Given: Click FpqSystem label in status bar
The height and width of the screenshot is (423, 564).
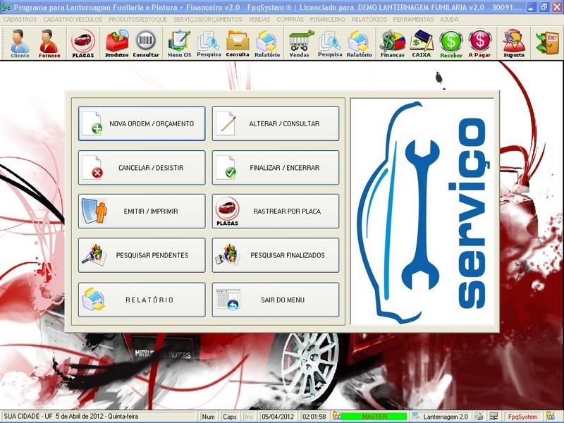Looking at the screenshot, I should (x=522, y=417).
